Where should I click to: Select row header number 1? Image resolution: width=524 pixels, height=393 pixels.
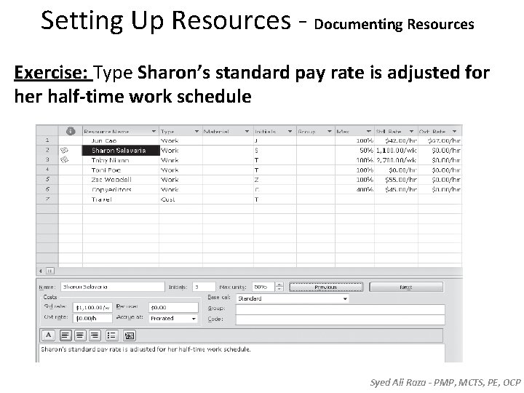47,140
